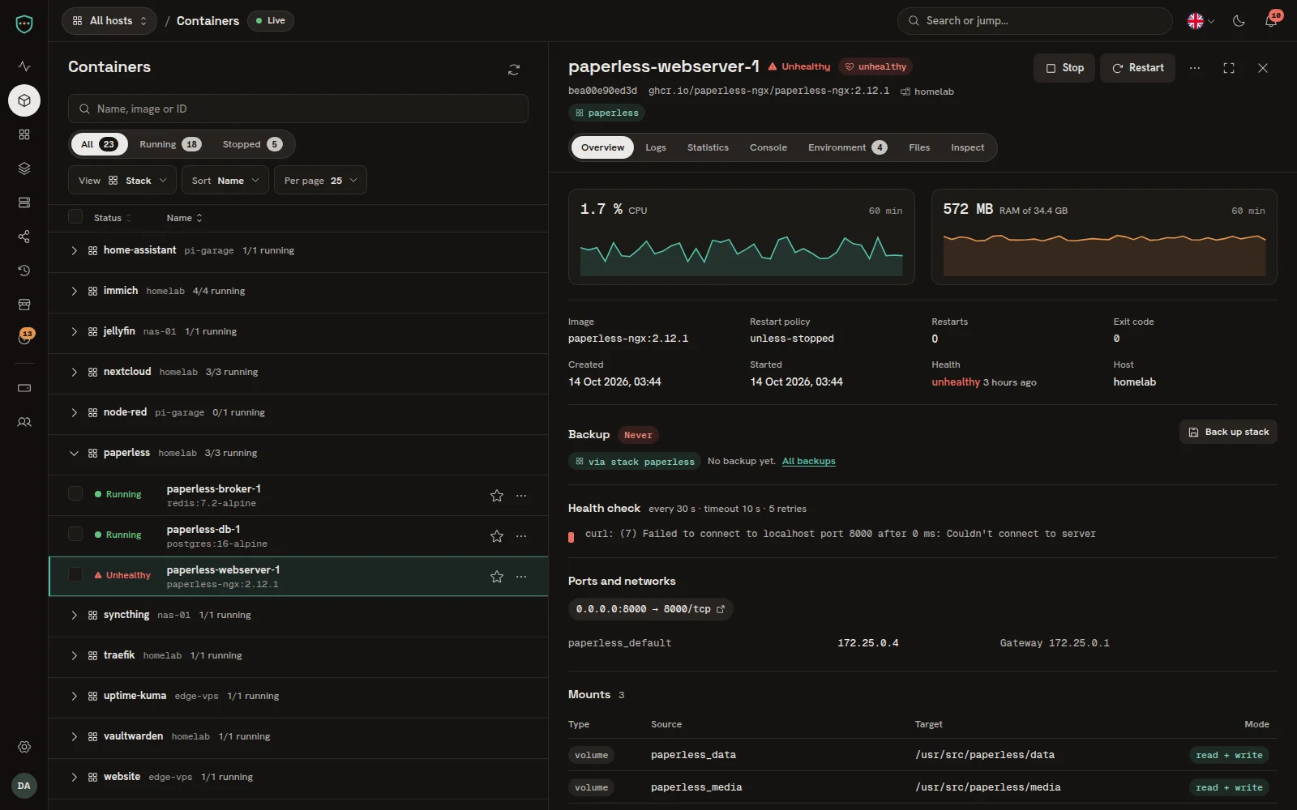
Task: Open the Console tab
Action: [768, 147]
